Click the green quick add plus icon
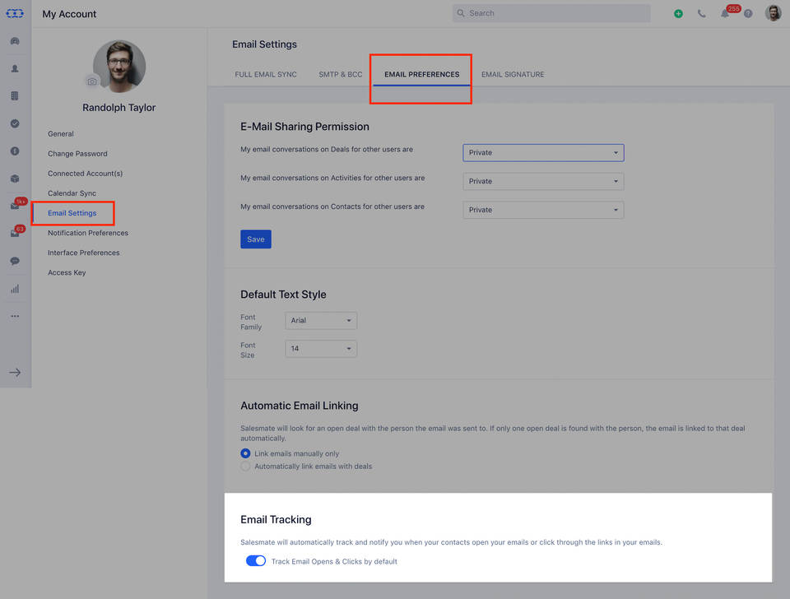The image size is (790, 599). point(678,14)
